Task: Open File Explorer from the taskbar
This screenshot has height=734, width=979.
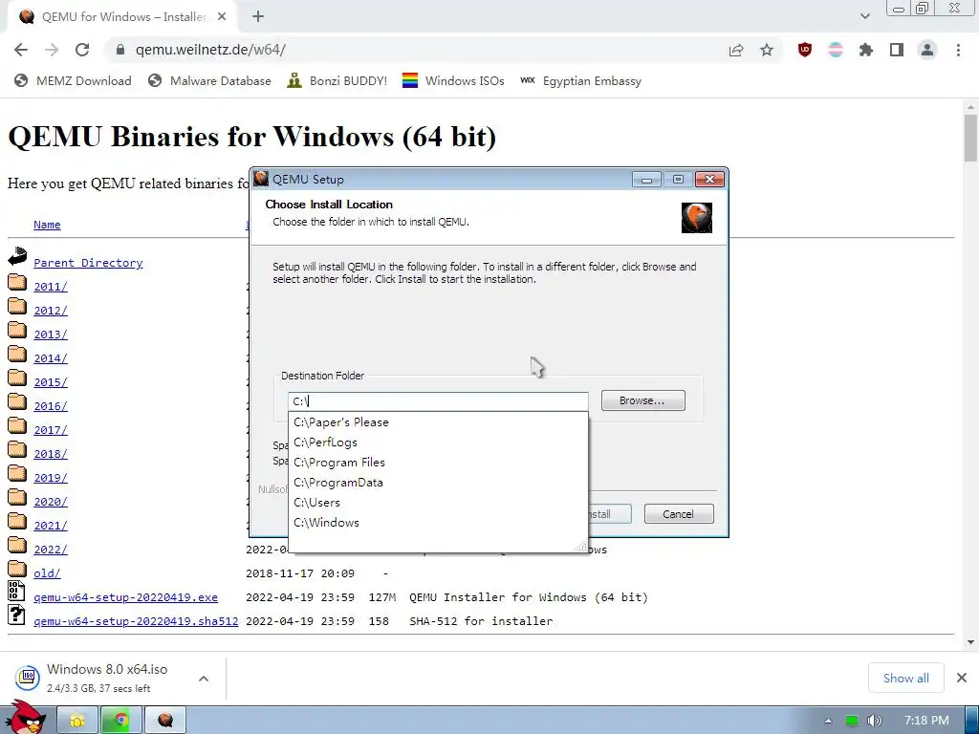Action: (77, 721)
